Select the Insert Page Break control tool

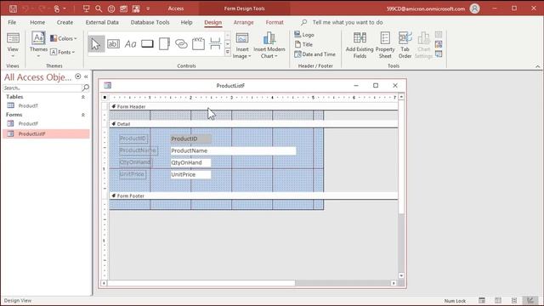tap(215, 43)
